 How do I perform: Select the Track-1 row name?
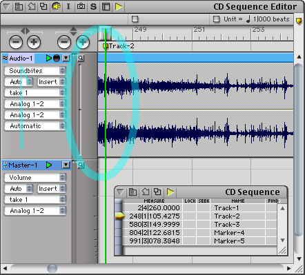[227, 208]
